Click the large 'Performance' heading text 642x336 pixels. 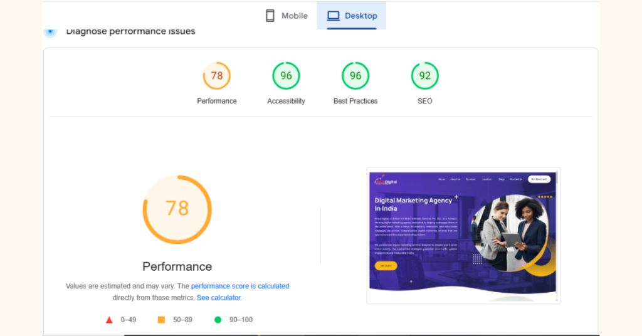pyautogui.click(x=177, y=266)
